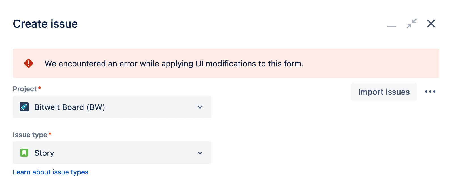Image resolution: width=451 pixels, height=186 pixels.
Task: Click the red asterisk beside Issue type
Action: [50, 134]
